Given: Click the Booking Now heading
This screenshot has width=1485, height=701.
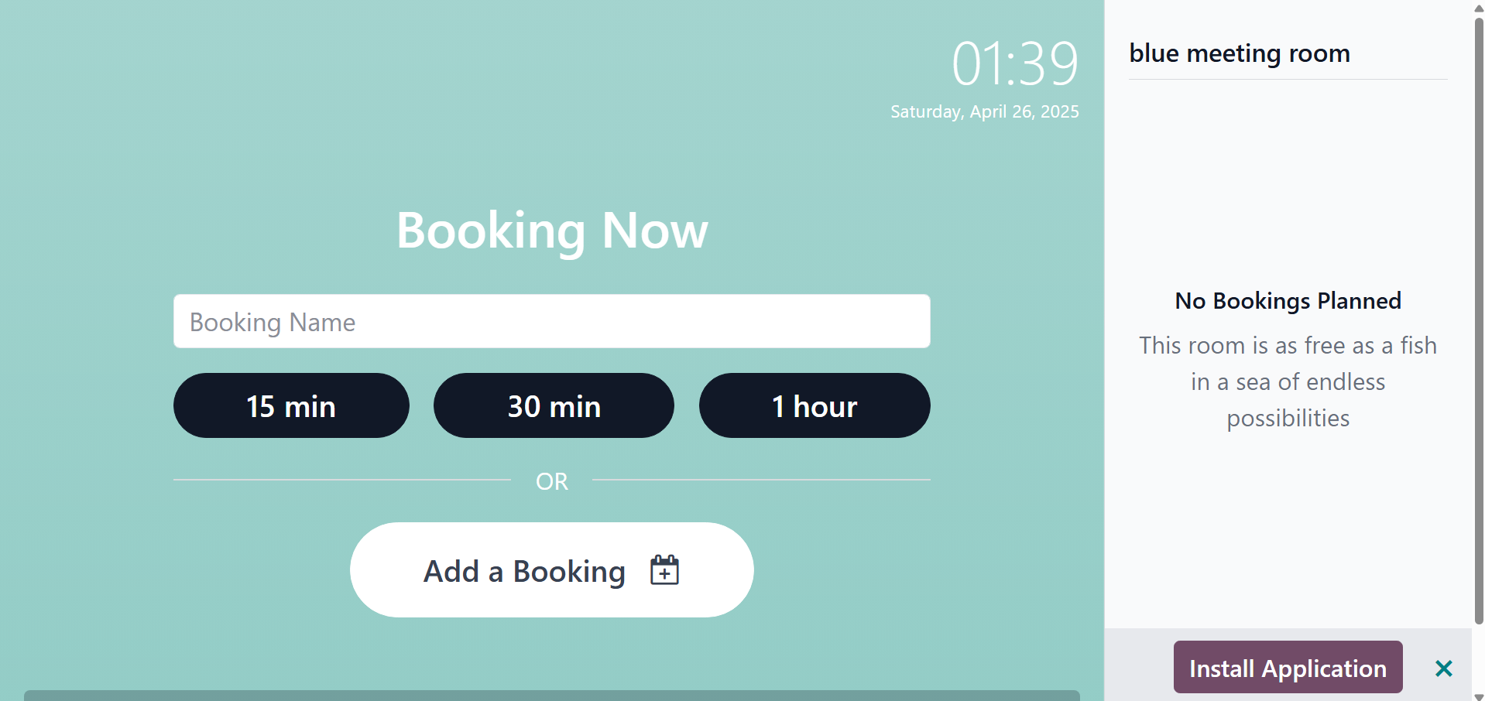Looking at the screenshot, I should click(551, 231).
